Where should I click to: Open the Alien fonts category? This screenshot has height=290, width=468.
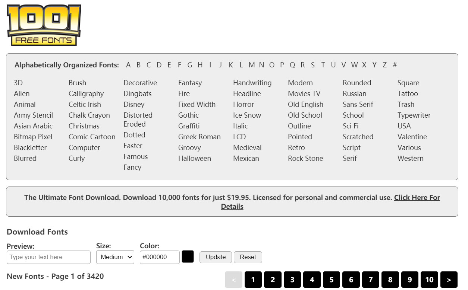(22, 93)
